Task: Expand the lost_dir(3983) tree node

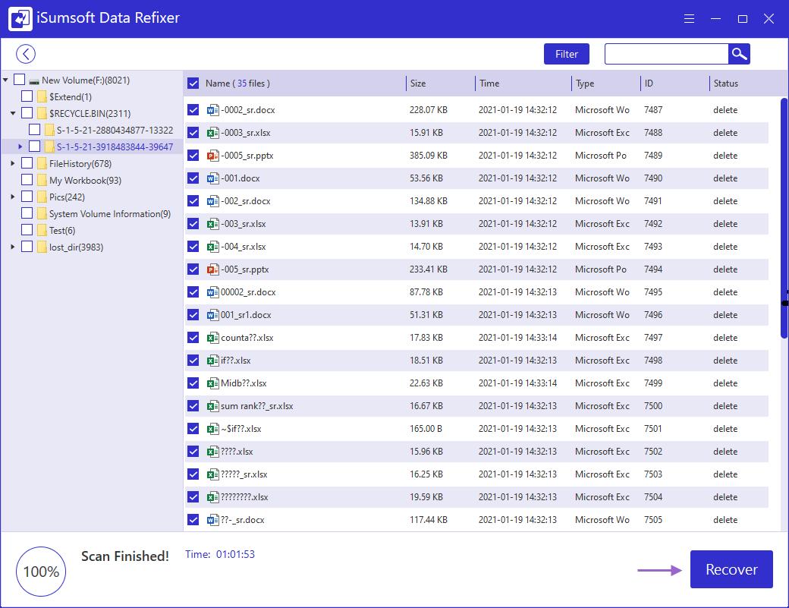Action: (x=13, y=247)
